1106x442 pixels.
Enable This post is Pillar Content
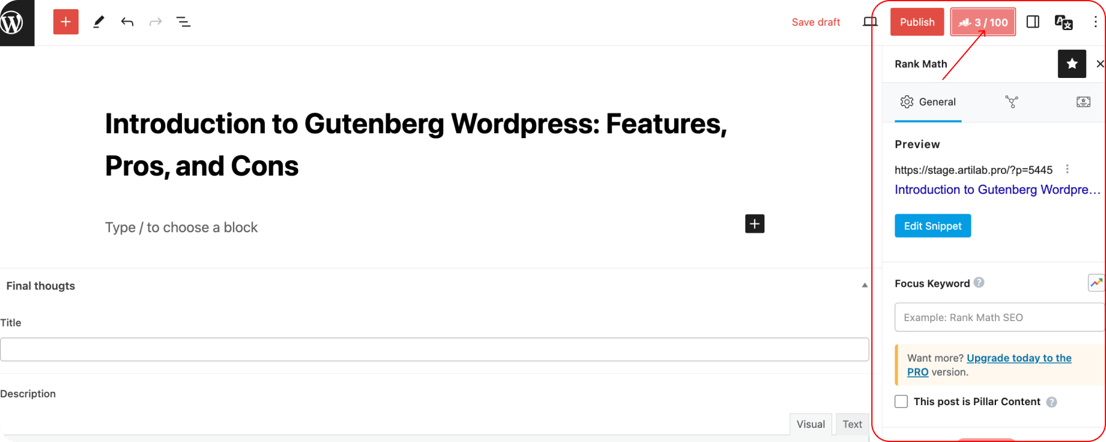point(901,401)
